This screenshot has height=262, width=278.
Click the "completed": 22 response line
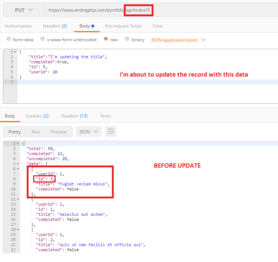click(x=45, y=154)
